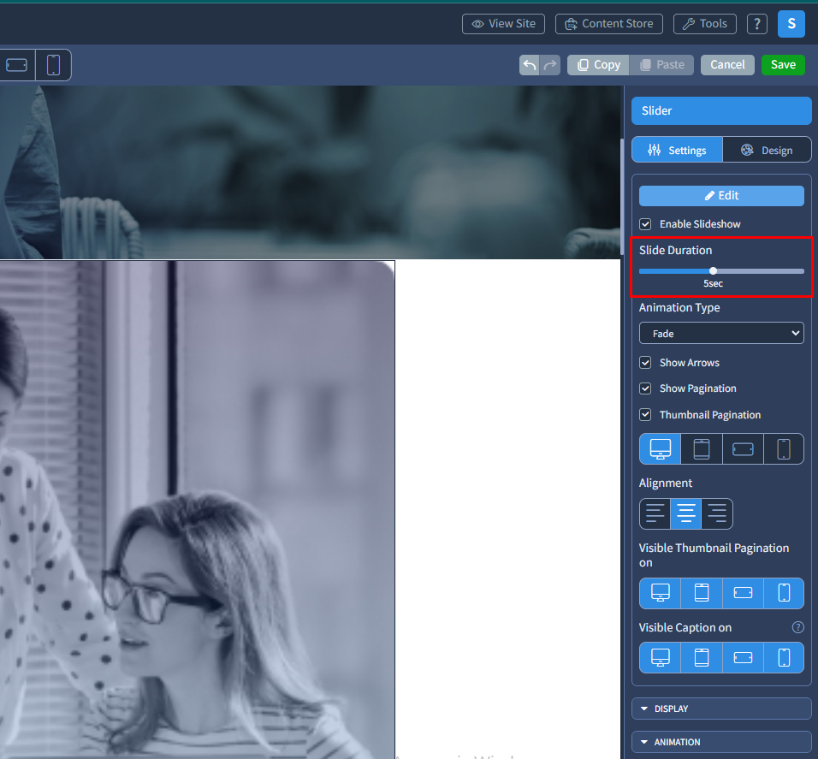The image size is (818, 759).
Task: Undo the last action
Action: click(530, 65)
